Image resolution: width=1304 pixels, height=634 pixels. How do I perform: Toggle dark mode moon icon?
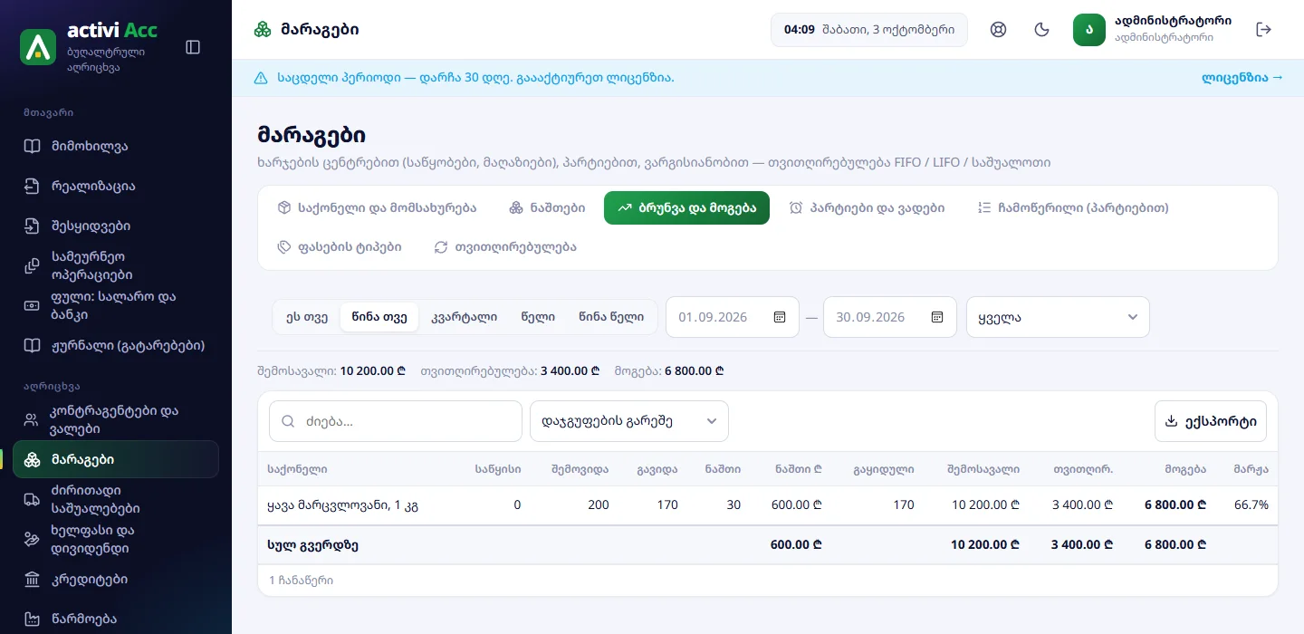[x=1042, y=30]
